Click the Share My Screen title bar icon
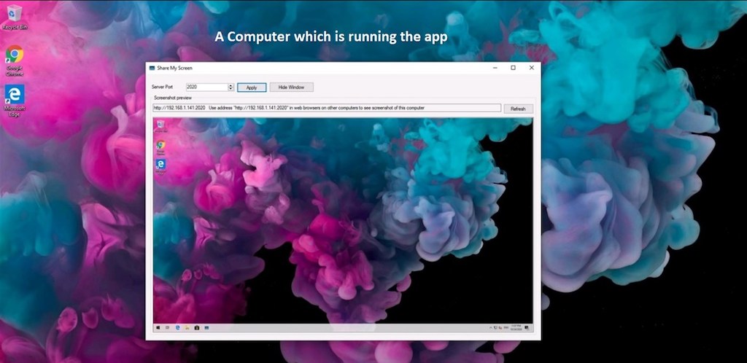The height and width of the screenshot is (363, 747). coord(152,68)
